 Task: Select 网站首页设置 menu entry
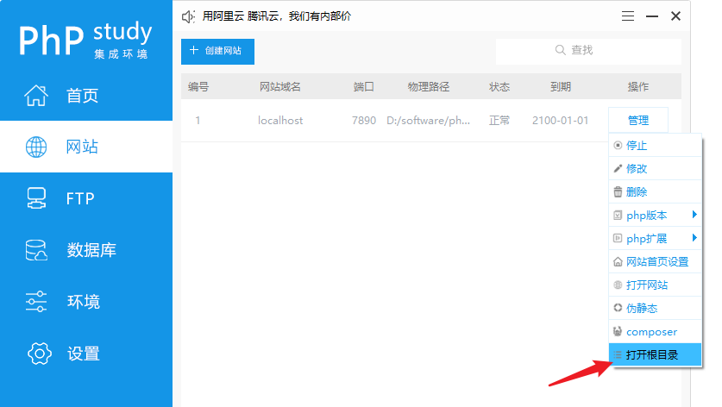tap(656, 261)
